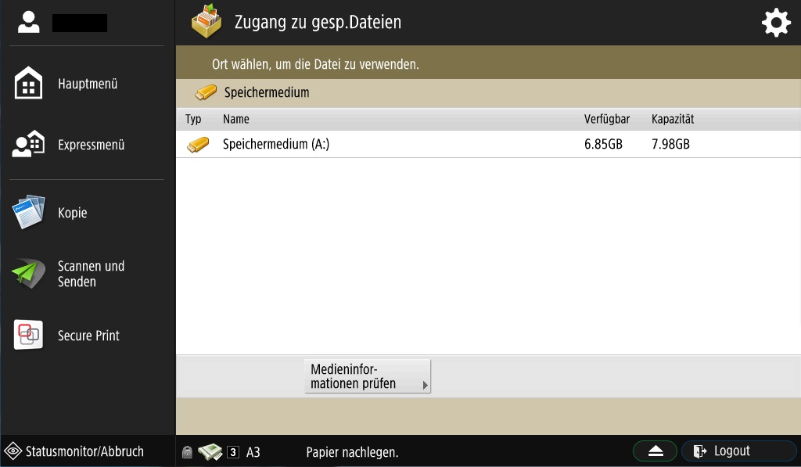Open the Expressmenü icon

tap(29, 144)
